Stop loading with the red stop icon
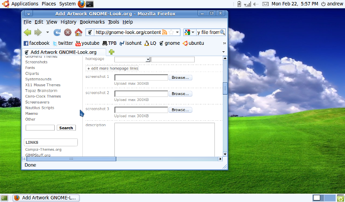The height and width of the screenshot is (202, 345). (68, 33)
